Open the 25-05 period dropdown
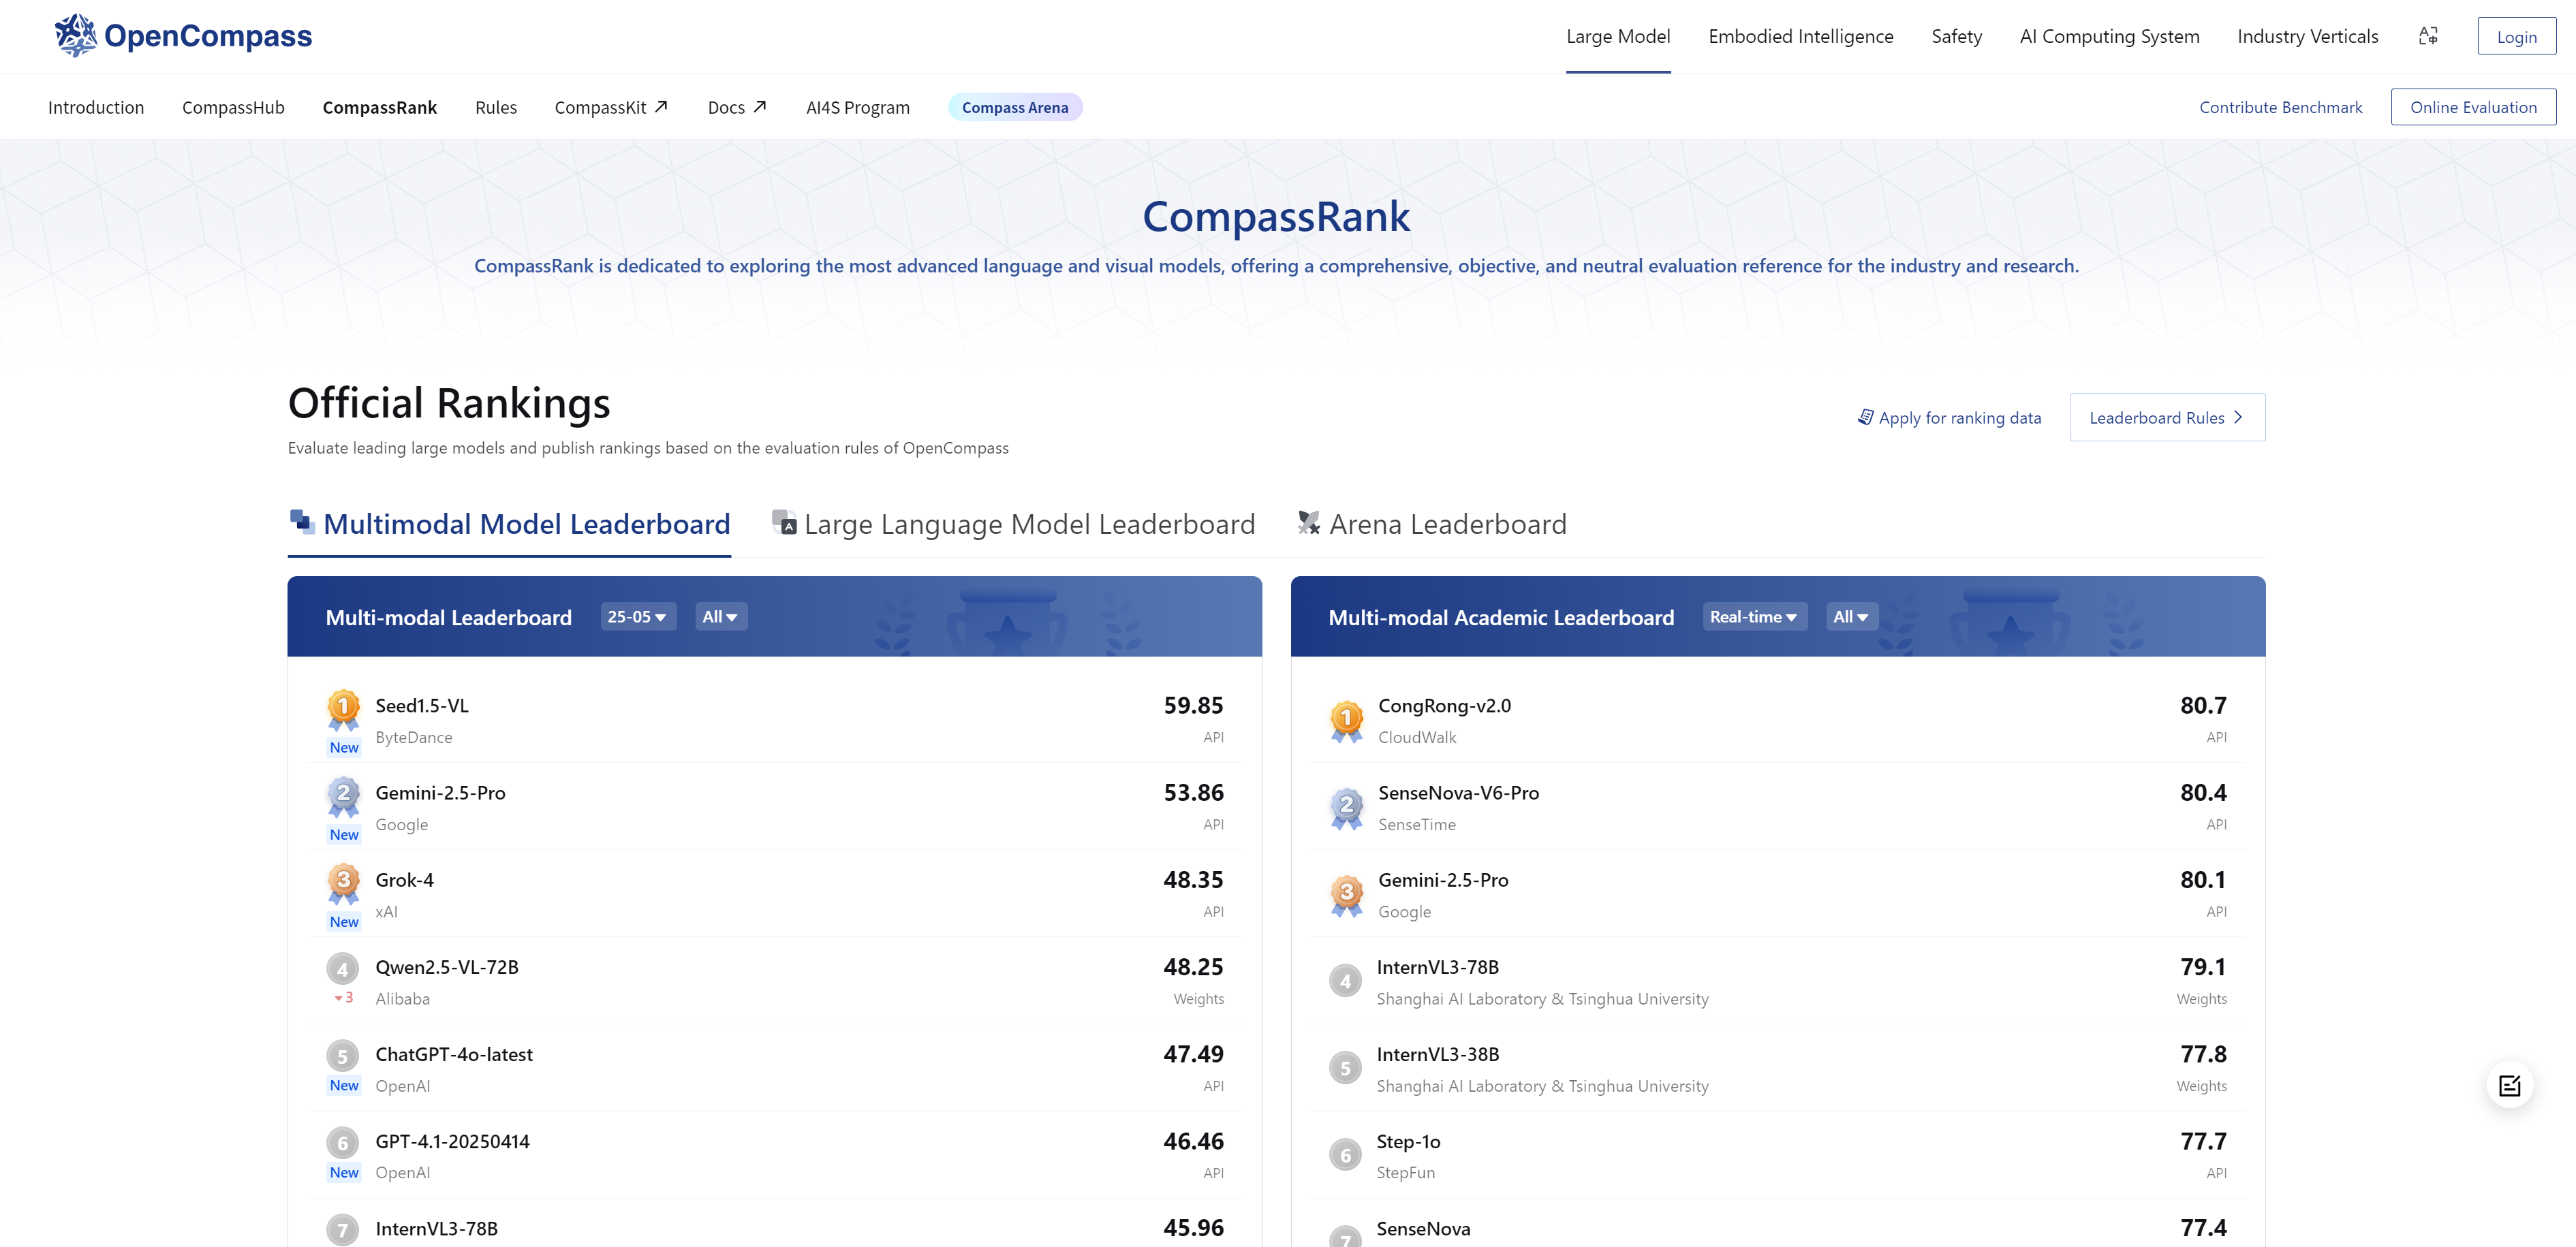2576x1247 pixels. [x=638, y=617]
